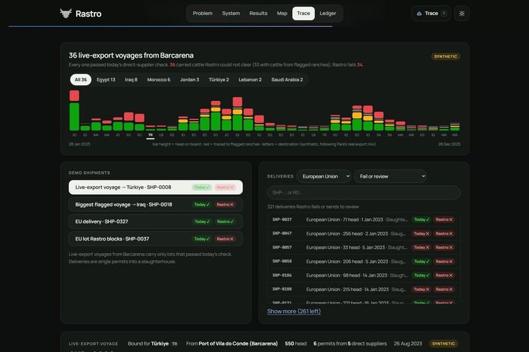
Task: Open delivery row SHP-0106 98 head
Action: pyautogui.click(x=364, y=275)
